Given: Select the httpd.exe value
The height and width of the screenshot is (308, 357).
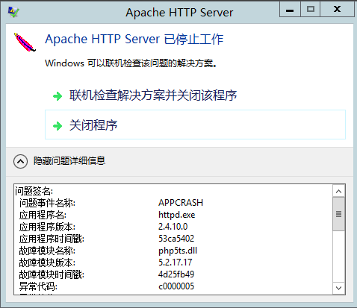Looking at the screenshot, I should click(177, 215).
